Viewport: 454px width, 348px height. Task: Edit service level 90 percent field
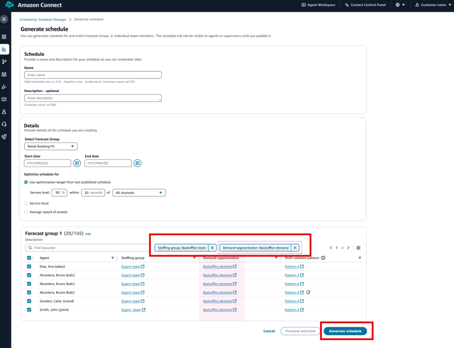59,193
